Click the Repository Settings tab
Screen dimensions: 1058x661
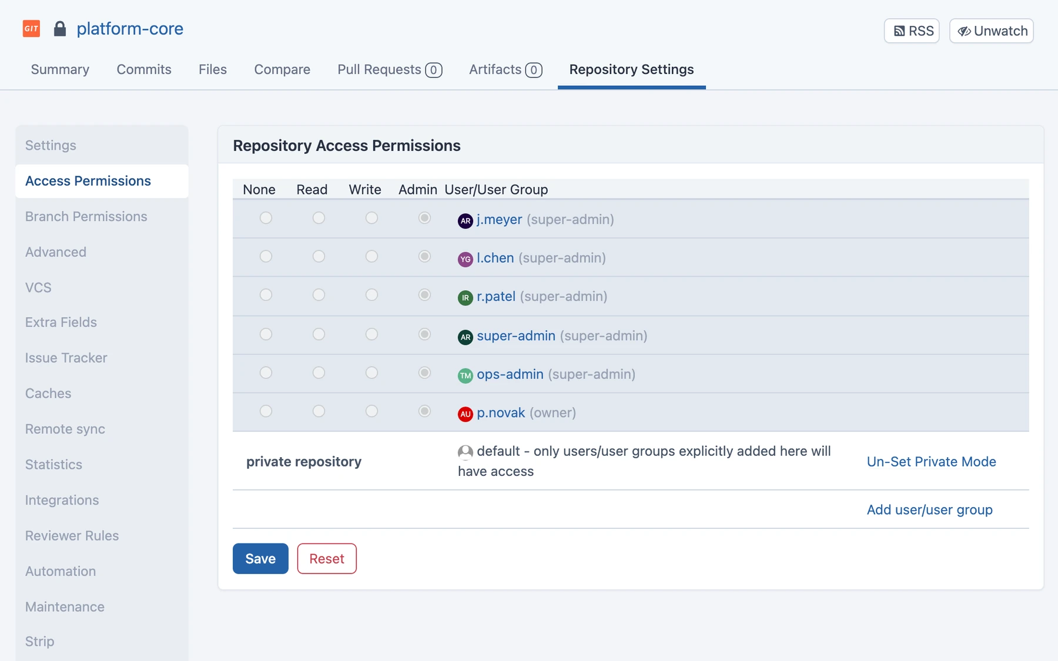pyautogui.click(x=631, y=69)
